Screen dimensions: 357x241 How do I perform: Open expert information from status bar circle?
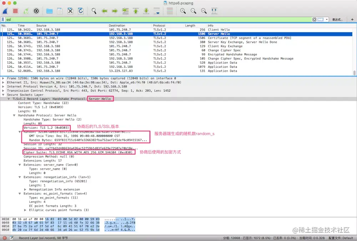click(x=5, y=238)
